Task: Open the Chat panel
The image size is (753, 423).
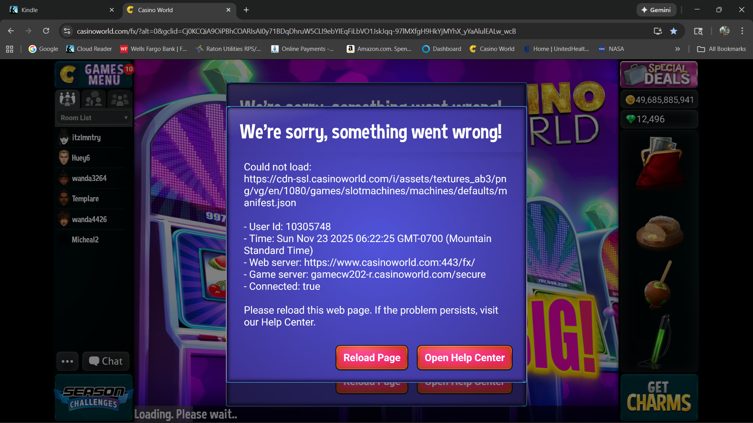Action: click(106, 361)
